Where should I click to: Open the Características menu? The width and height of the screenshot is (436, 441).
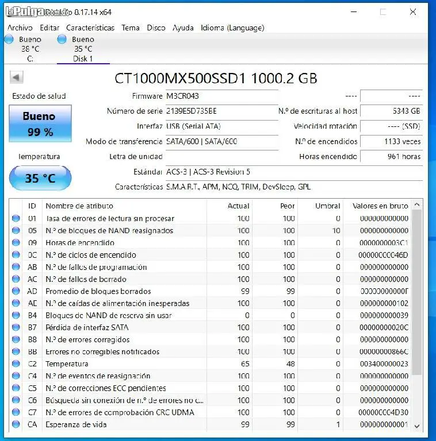(x=90, y=28)
